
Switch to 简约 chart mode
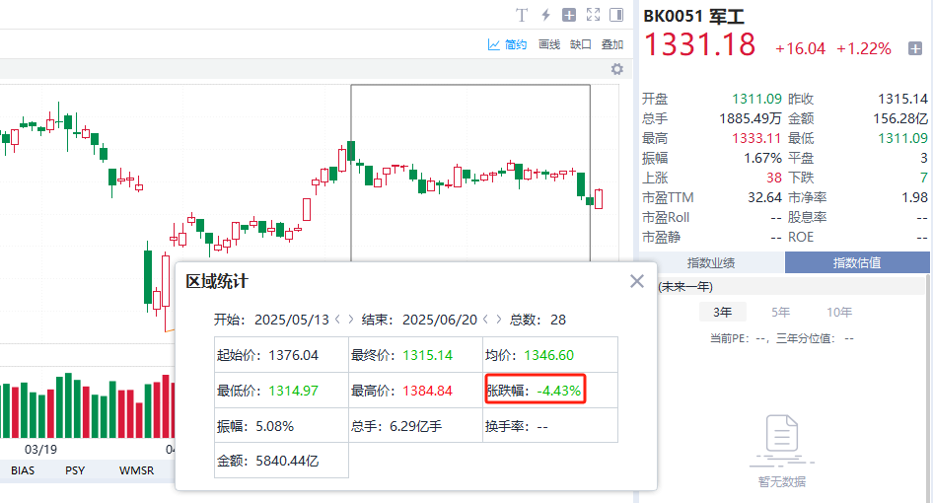pos(508,44)
